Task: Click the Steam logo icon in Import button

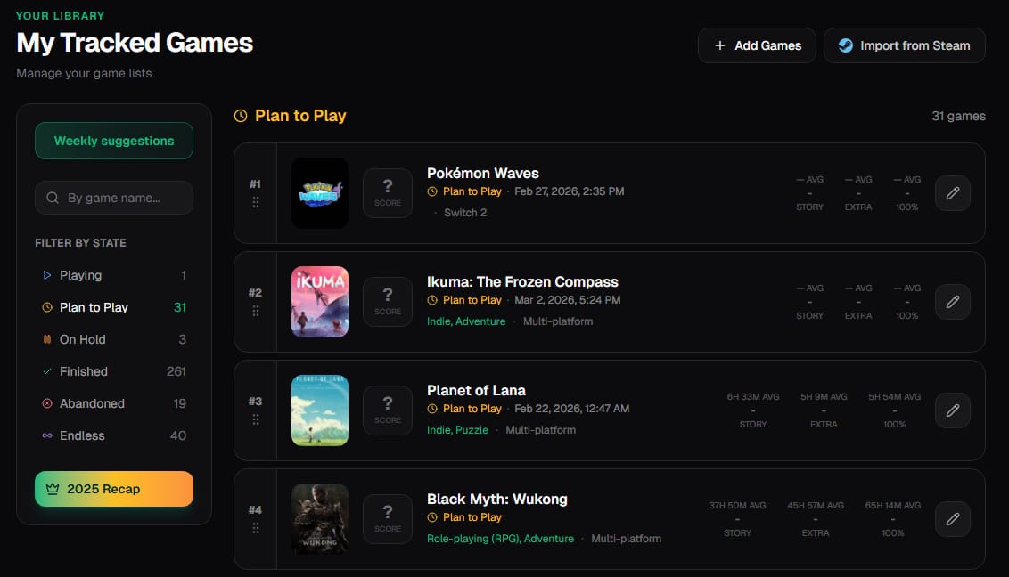Action: pos(846,45)
